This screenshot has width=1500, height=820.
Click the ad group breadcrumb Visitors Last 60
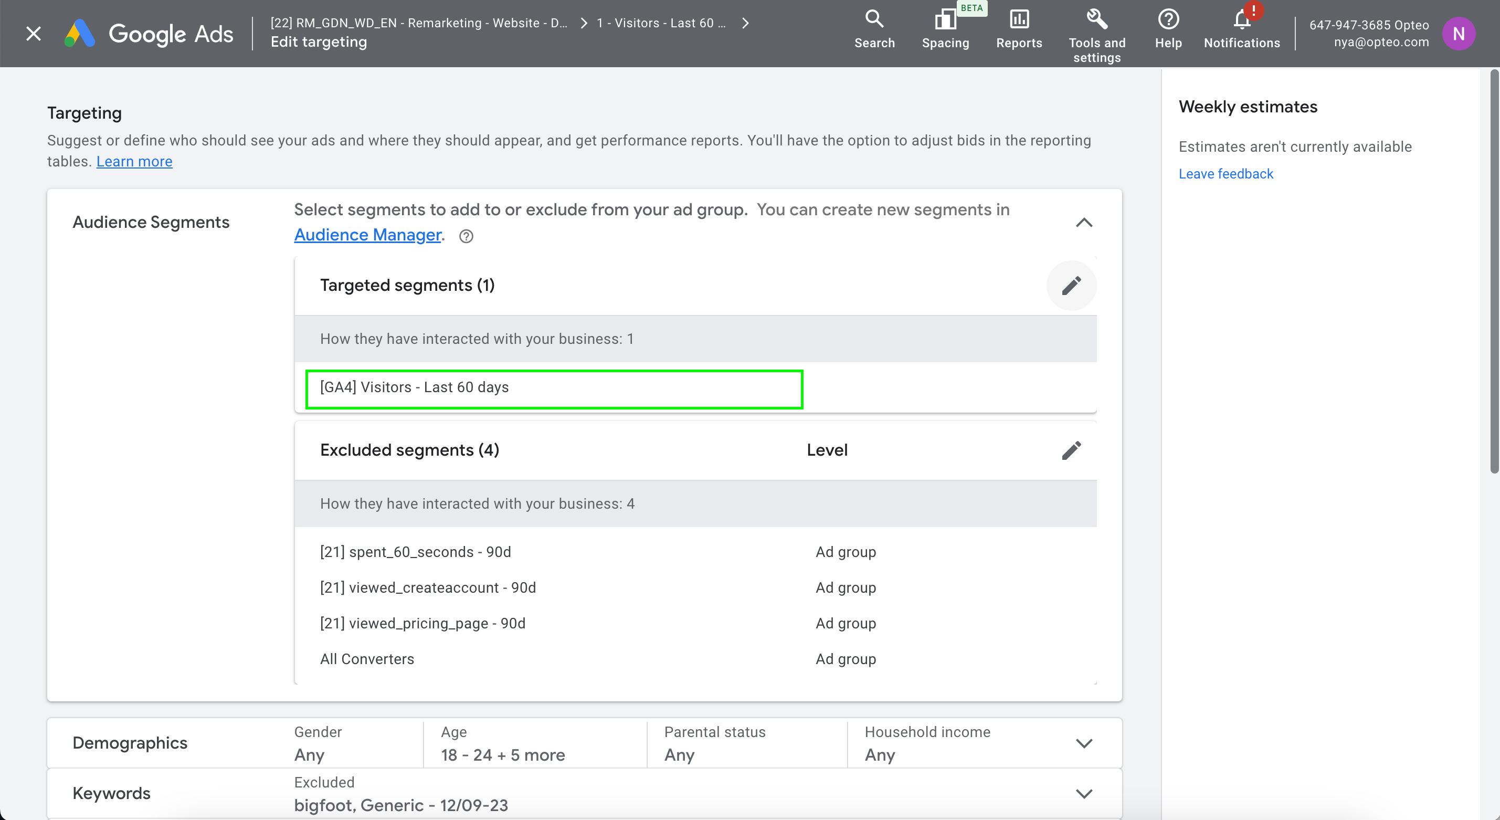661,23
